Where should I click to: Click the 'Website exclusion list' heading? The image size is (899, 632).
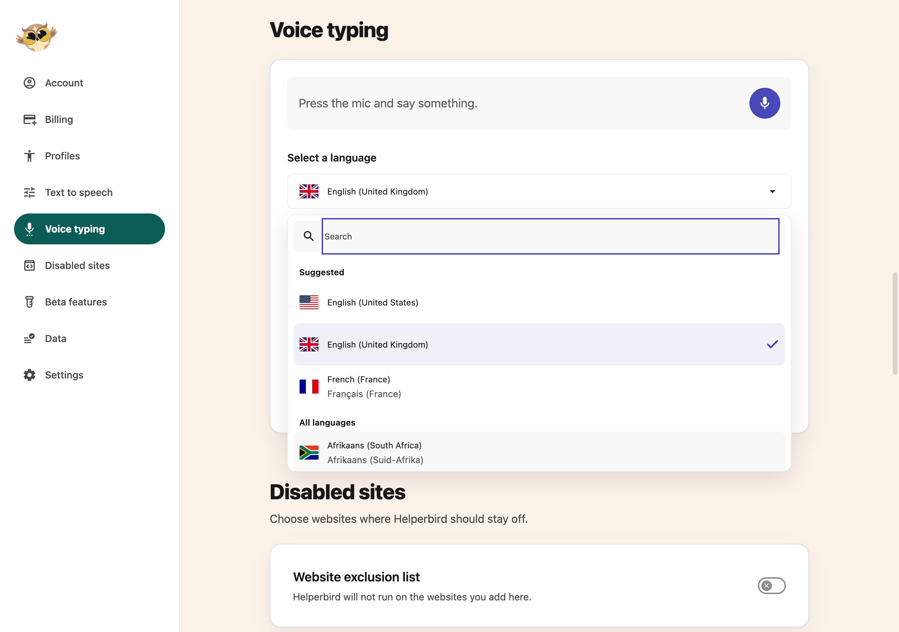(356, 577)
